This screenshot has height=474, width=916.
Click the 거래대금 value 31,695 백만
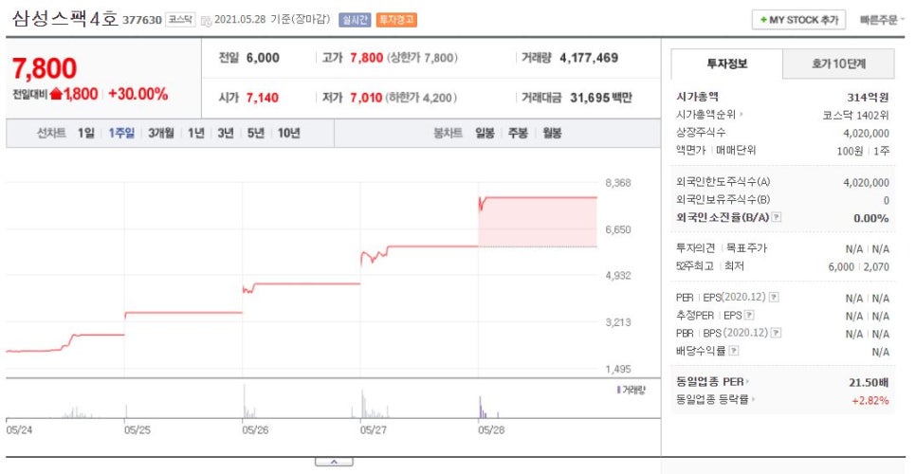pyautogui.click(x=601, y=98)
